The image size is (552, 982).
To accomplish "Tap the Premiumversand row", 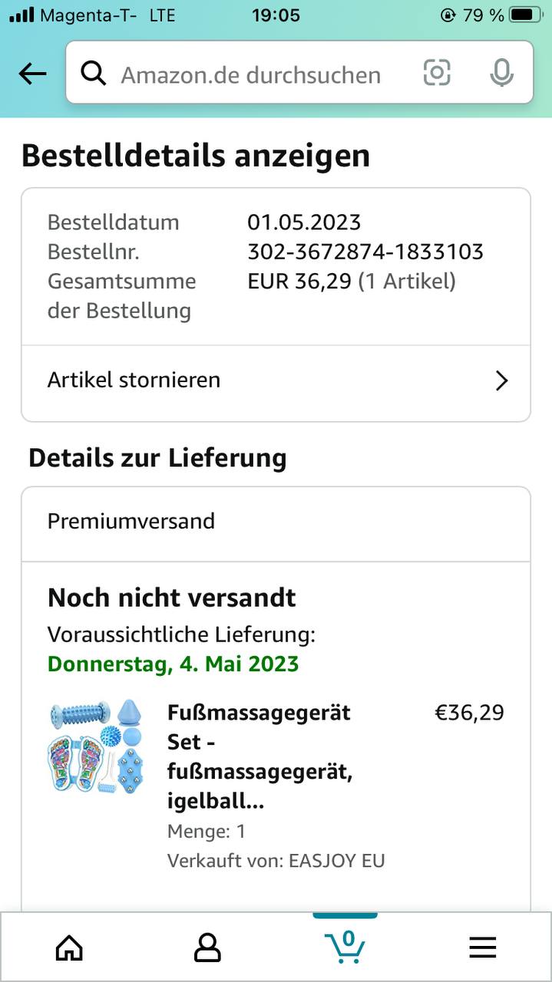I will click(276, 522).
